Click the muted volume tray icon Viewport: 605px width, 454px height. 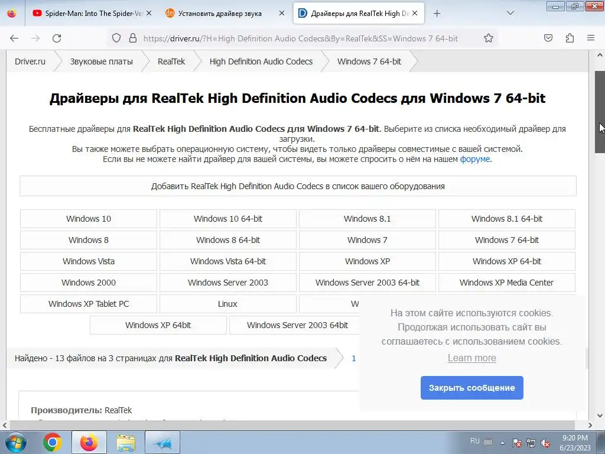tap(545, 443)
